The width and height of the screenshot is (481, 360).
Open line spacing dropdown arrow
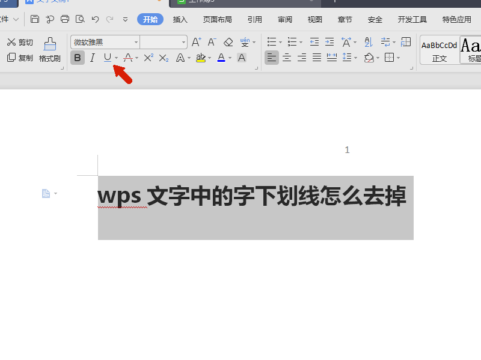[356, 58]
